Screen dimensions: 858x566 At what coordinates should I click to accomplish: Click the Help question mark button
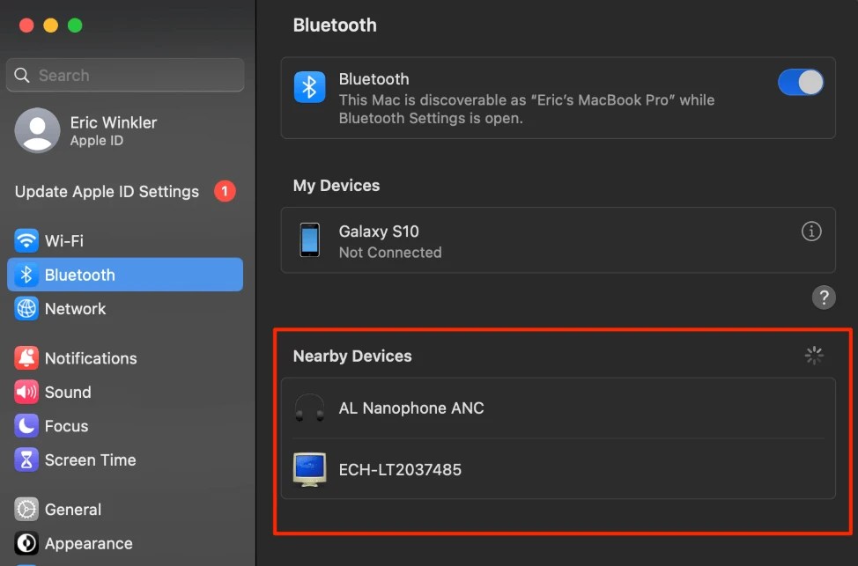824,298
